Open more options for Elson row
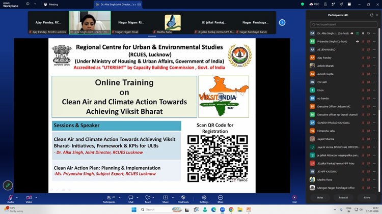Viewport: 382px width, 214px height. click(374, 90)
